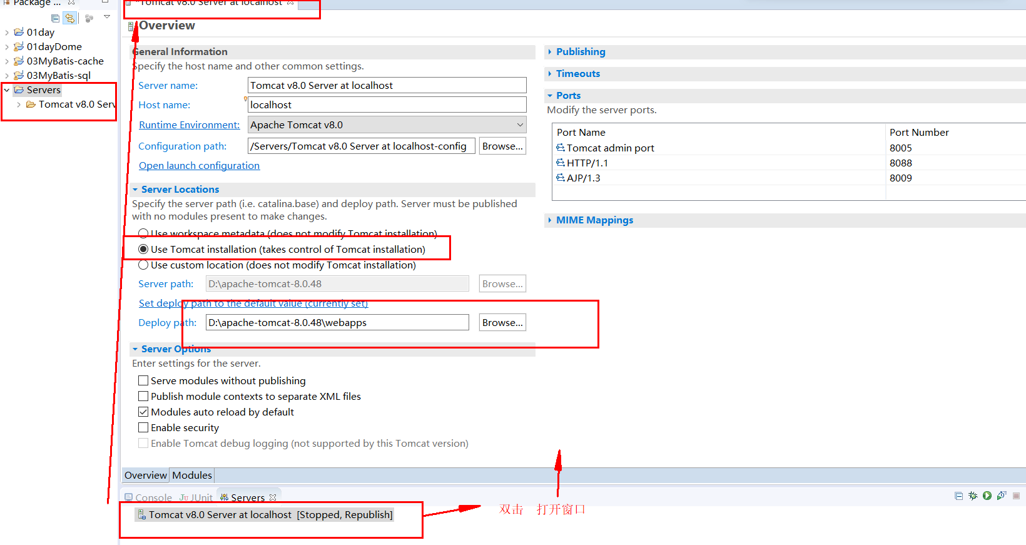
Task: Open the Package Explorer view menu arrow
Action: click(x=107, y=17)
